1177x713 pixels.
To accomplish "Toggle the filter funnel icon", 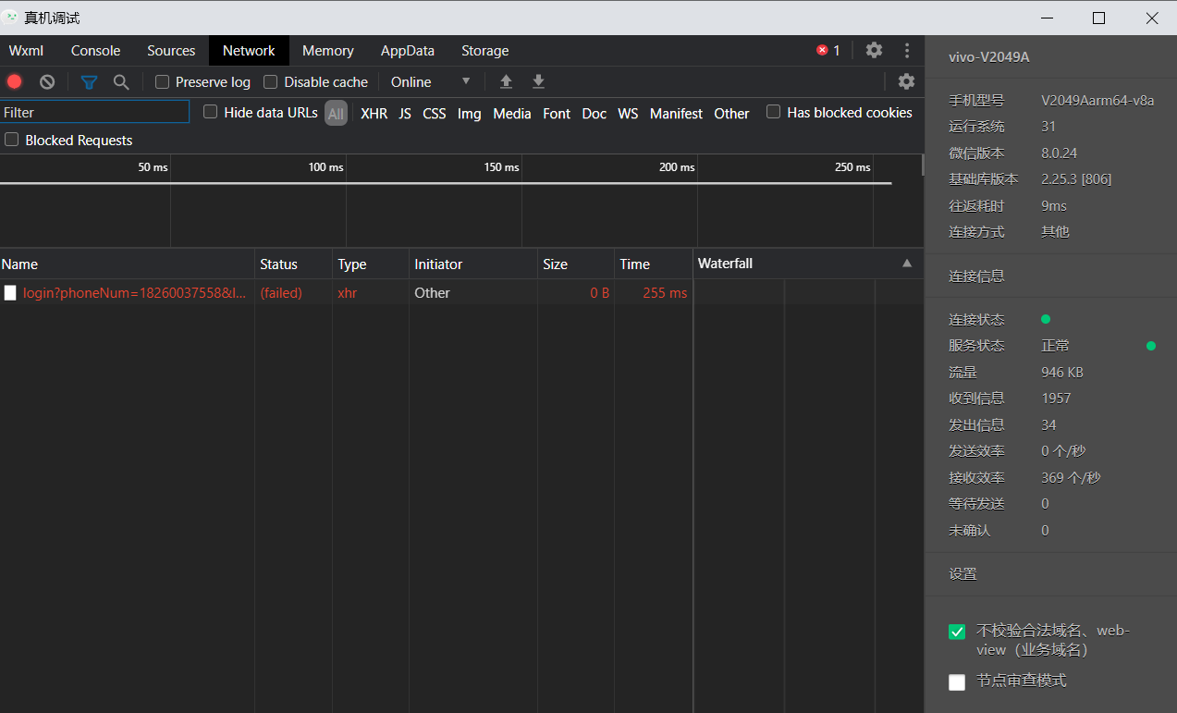I will pyautogui.click(x=89, y=81).
